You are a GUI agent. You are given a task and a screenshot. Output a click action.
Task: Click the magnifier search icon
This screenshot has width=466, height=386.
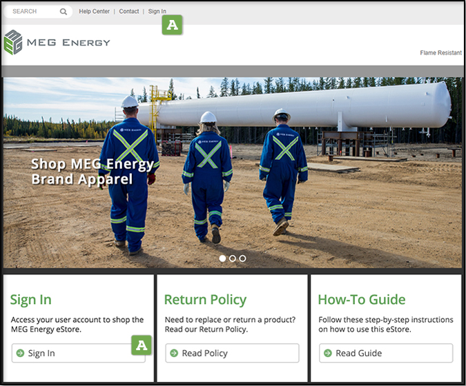(x=64, y=12)
